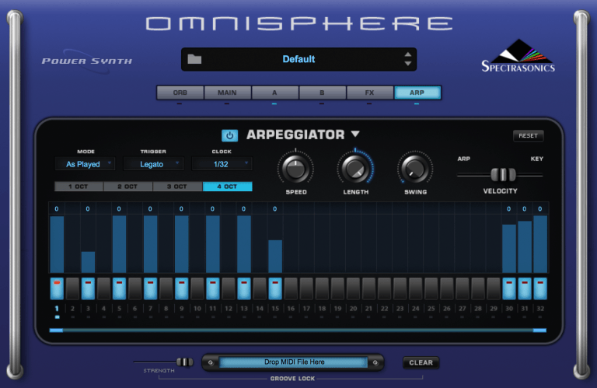597x388 pixels.
Task: Click the right arrow icon of groove lock
Action: [x=375, y=362]
